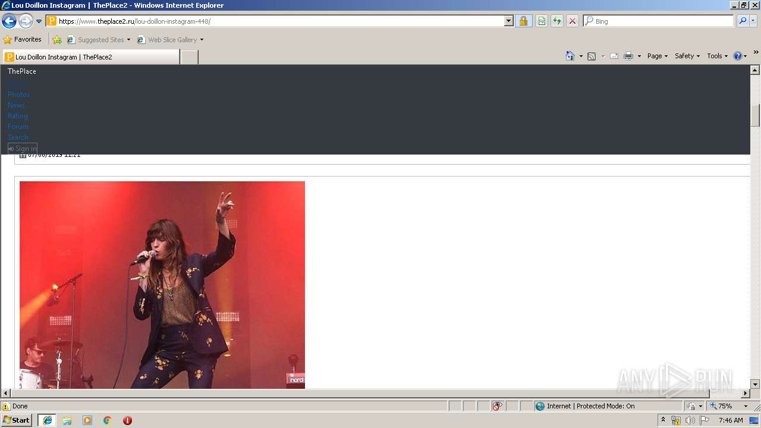Click the warning icon in status bar
Viewport: 761px width, 428px height.
(x=6, y=406)
